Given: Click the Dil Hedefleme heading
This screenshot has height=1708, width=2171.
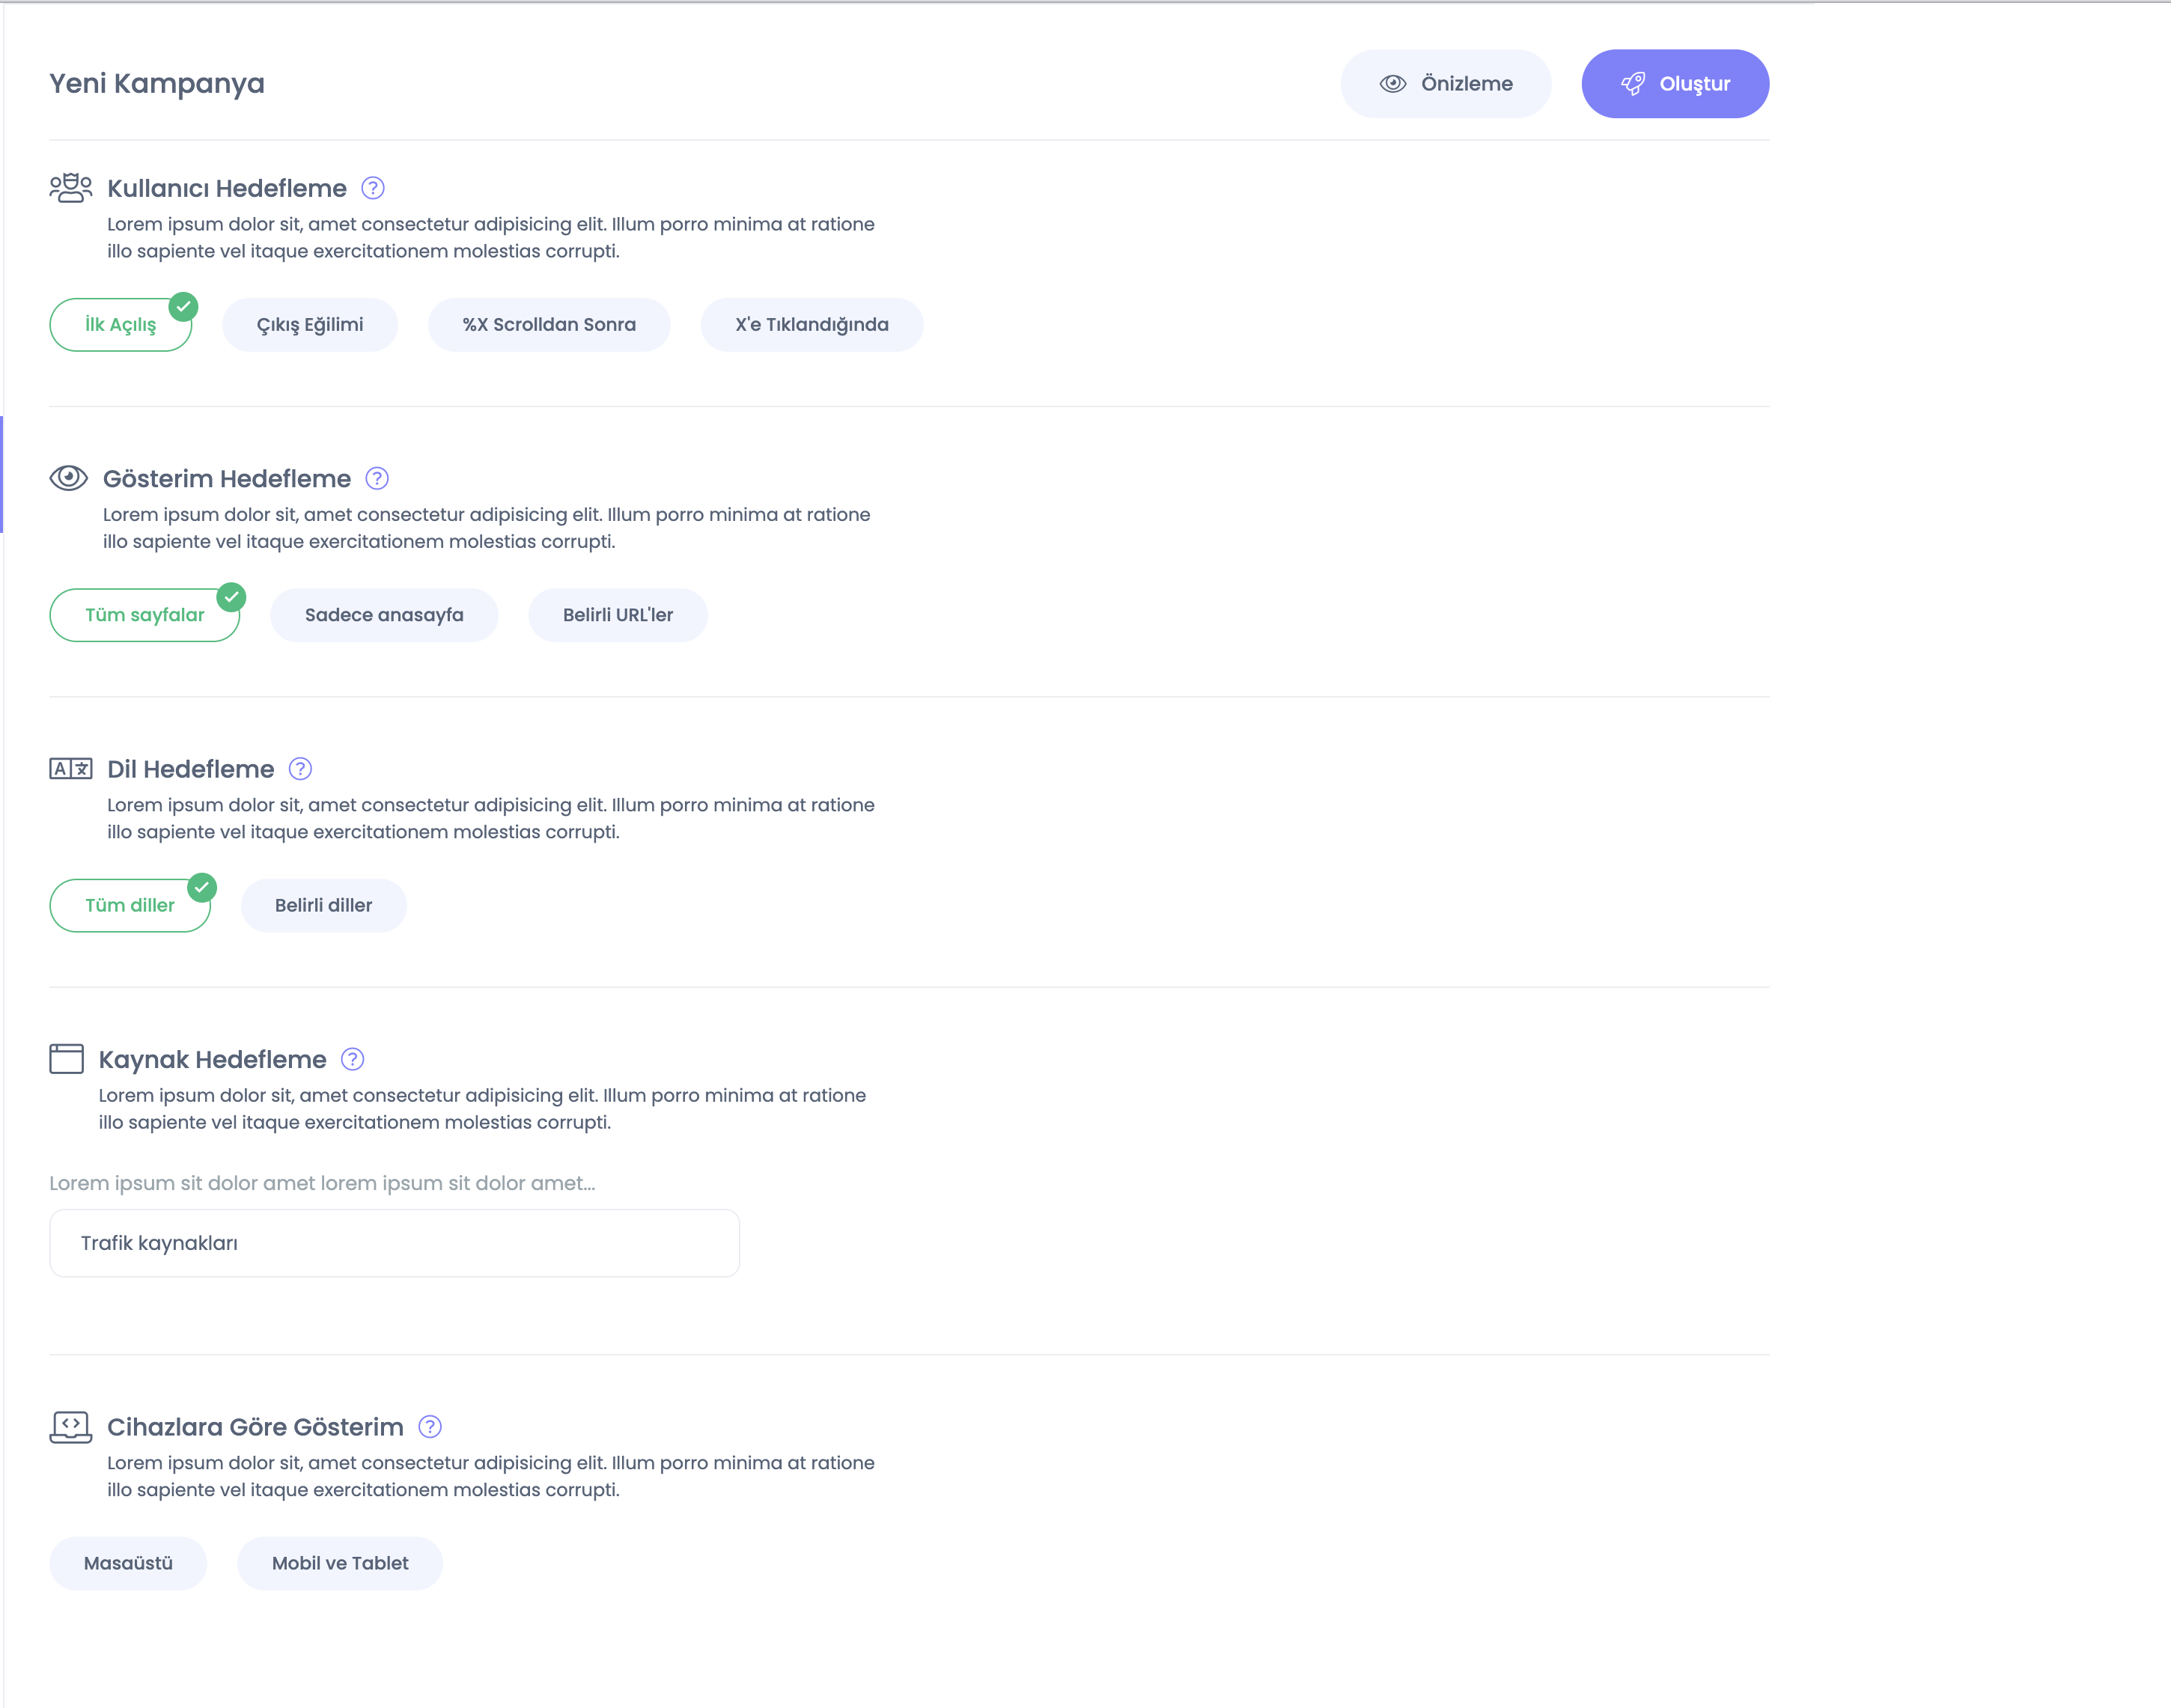Looking at the screenshot, I should (x=190, y=768).
